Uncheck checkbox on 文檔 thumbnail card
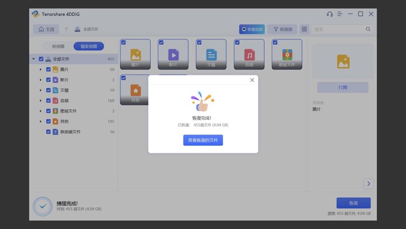This screenshot has height=229, width=406. point(200,42)
